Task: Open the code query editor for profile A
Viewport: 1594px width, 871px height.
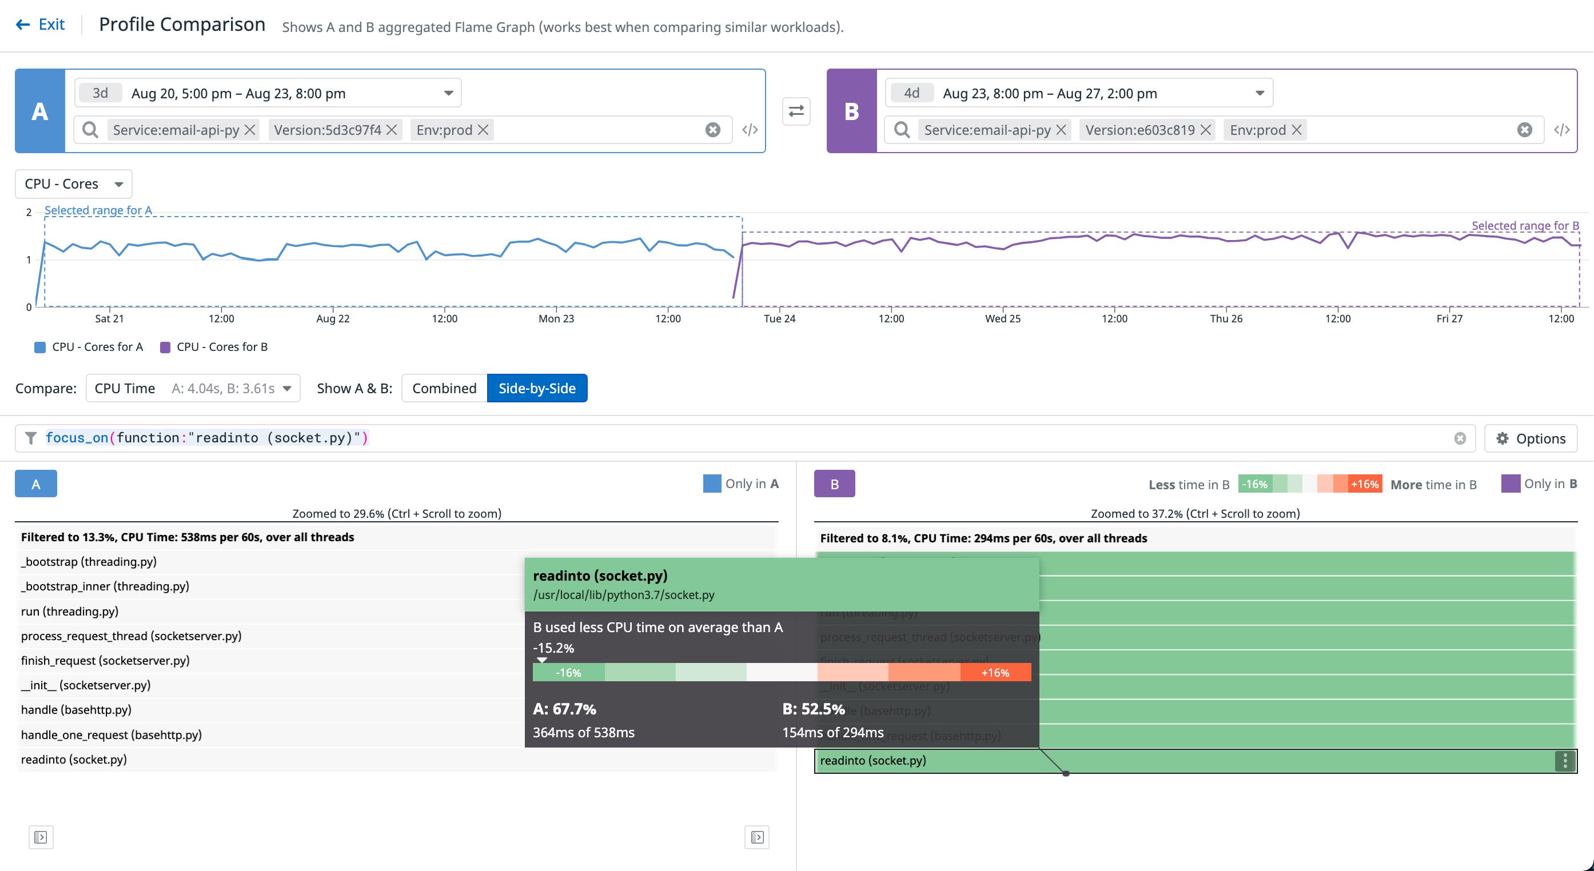Action: (751, 129)
